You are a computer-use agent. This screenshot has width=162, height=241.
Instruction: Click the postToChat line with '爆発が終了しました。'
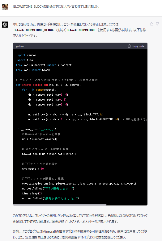(x=50, y=198)
